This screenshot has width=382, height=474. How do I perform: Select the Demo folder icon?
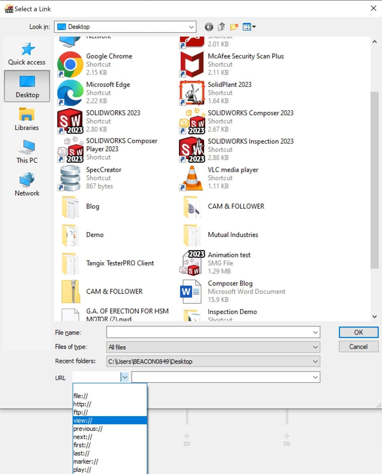70,235
